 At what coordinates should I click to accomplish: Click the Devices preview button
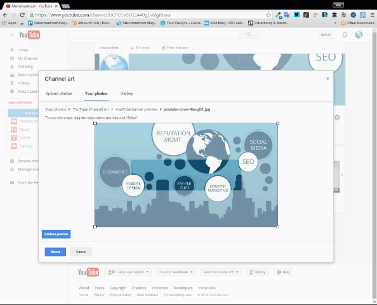click(56, 234)
